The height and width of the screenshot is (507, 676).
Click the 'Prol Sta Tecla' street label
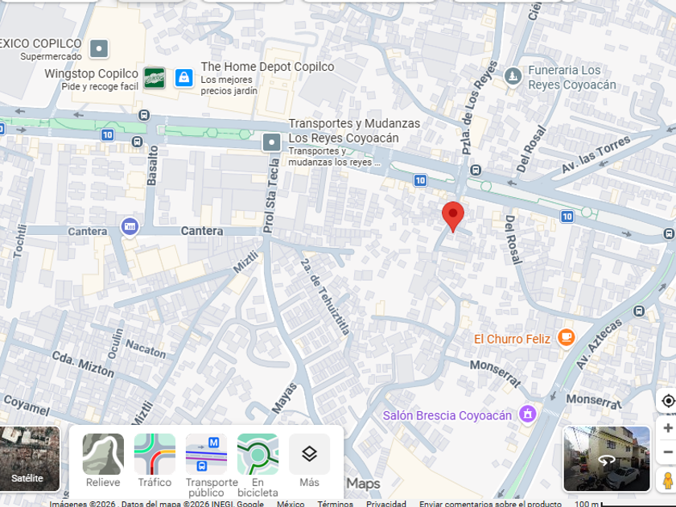pos(271,196)
